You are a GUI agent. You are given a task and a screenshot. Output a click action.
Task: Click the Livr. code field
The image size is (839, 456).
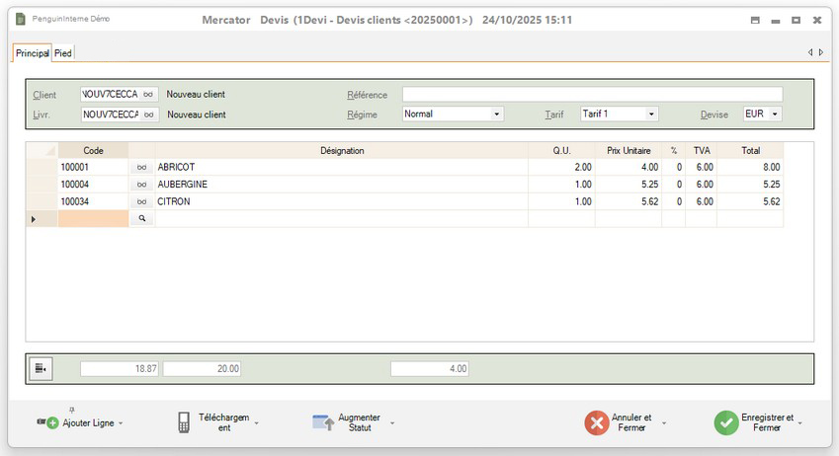coord(111,114)
